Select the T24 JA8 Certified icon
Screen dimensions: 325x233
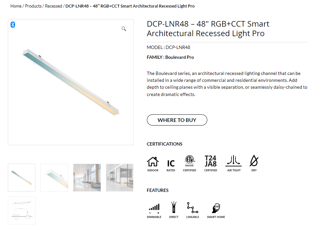211,161
